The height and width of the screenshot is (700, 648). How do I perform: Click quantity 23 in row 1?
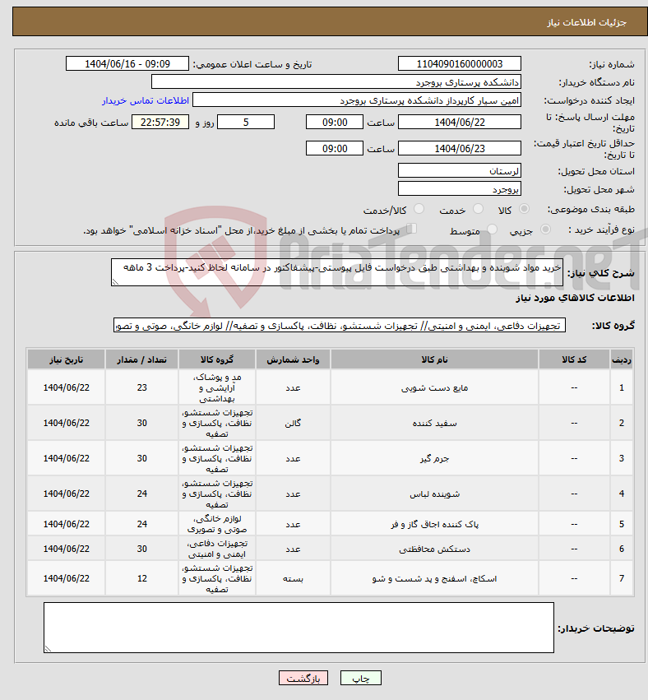[141, 387]
